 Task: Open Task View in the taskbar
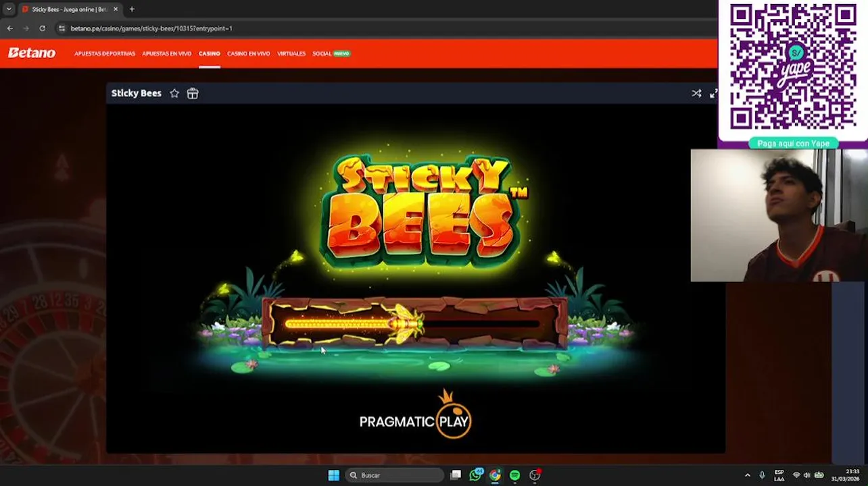456,475
